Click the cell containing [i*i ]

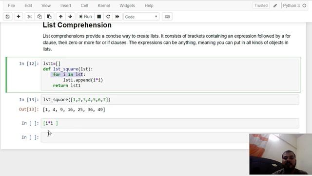[x=170, y=123]
